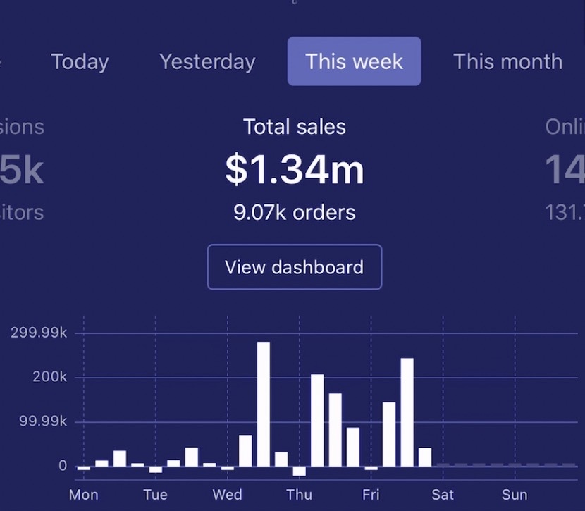585x511 pixels.
Task: Select the This week tab
Action: [x=355, y=61]
